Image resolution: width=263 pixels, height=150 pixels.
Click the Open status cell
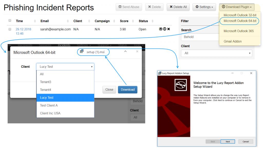[x=142, y=29]
